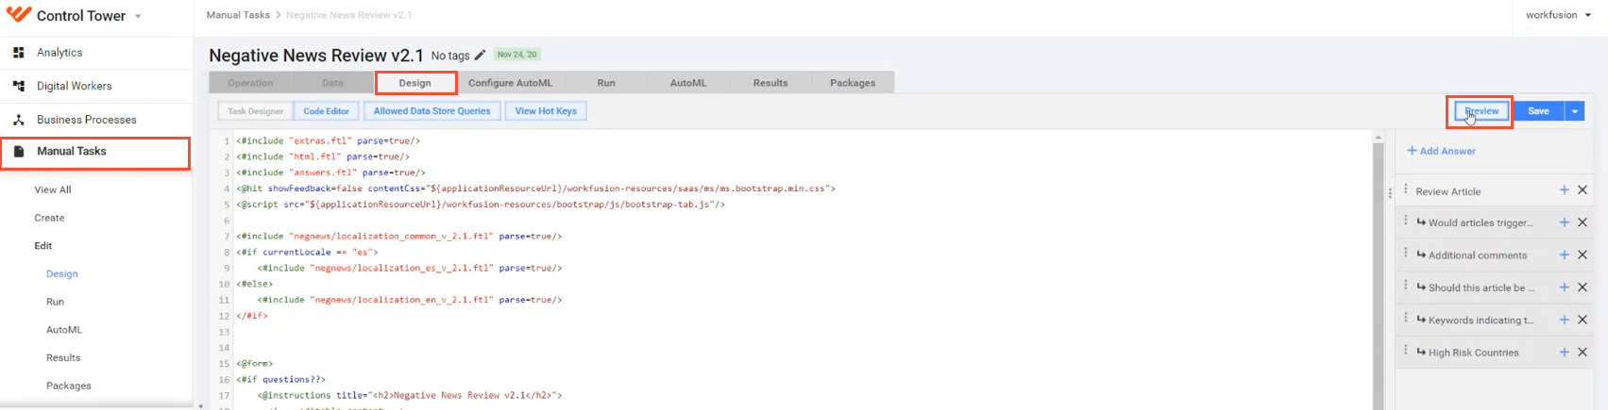The height and width of the screenshot is (410, 1608).
Task: Open Analytics in the sidebar
Action: coord(59,53)
